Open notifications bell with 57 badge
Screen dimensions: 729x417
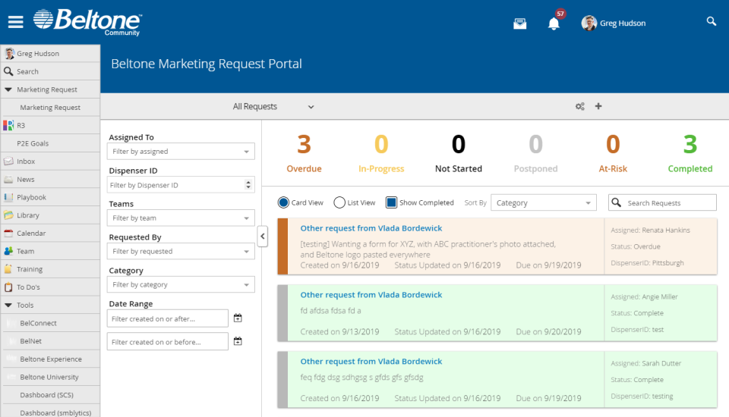[x=554, y=24]
